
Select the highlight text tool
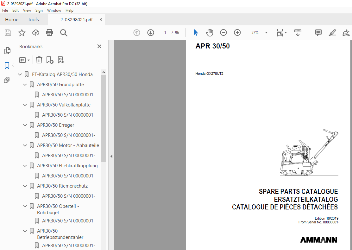[332, 33]
